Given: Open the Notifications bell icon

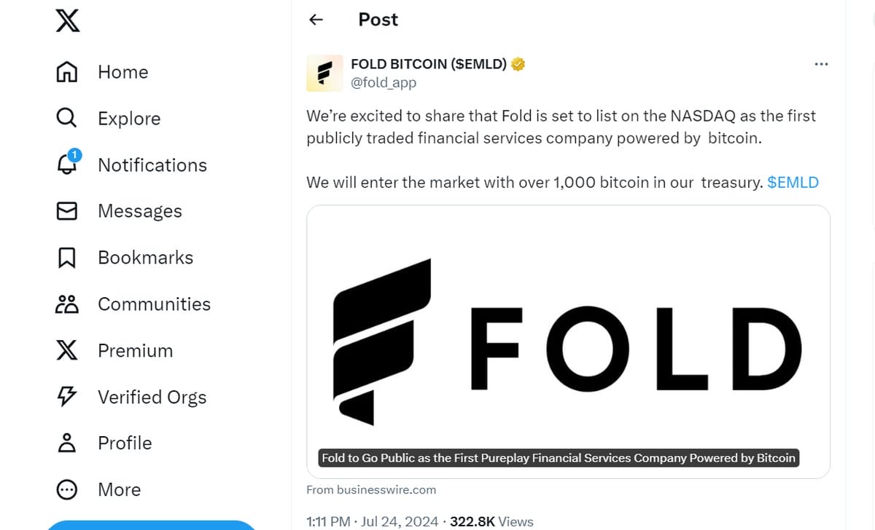Looking at the screenshot, I should click(x=66, y=165).
